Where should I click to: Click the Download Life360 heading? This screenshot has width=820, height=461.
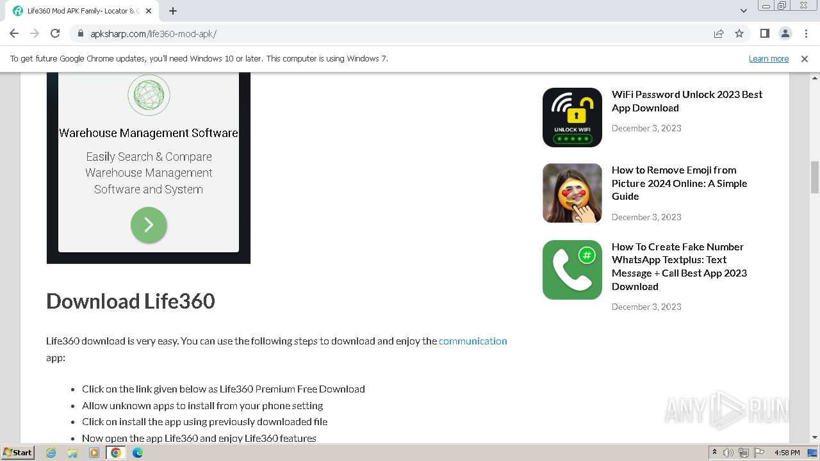coord(131,301)
